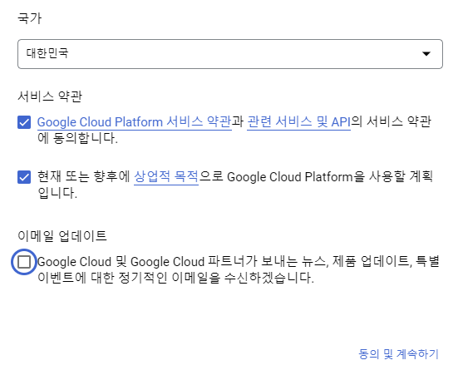Uncheck the Google Cloud Platform 서비스 약관 agreement checkbox
This screenshot has height=380, width=458.
point(24,122)
